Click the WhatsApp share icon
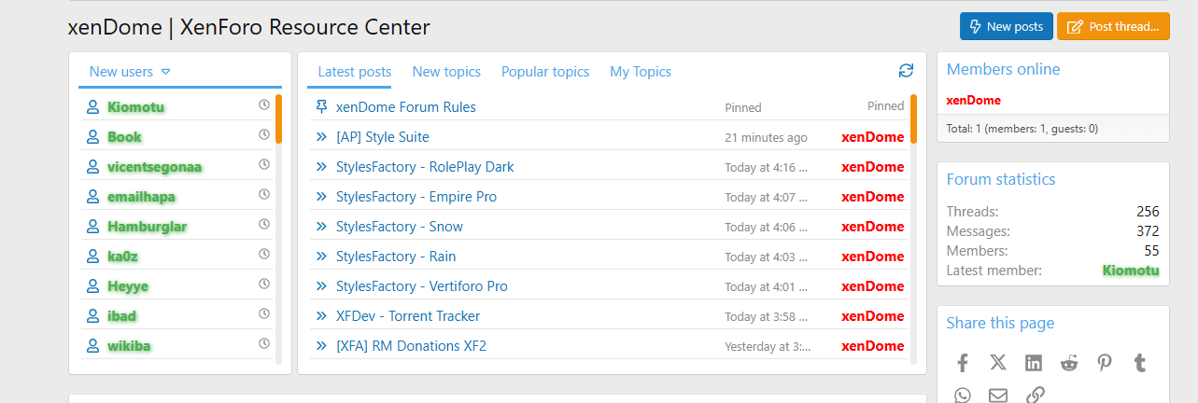This screenshot has height=403, width=1198. (x=963, y=396)
